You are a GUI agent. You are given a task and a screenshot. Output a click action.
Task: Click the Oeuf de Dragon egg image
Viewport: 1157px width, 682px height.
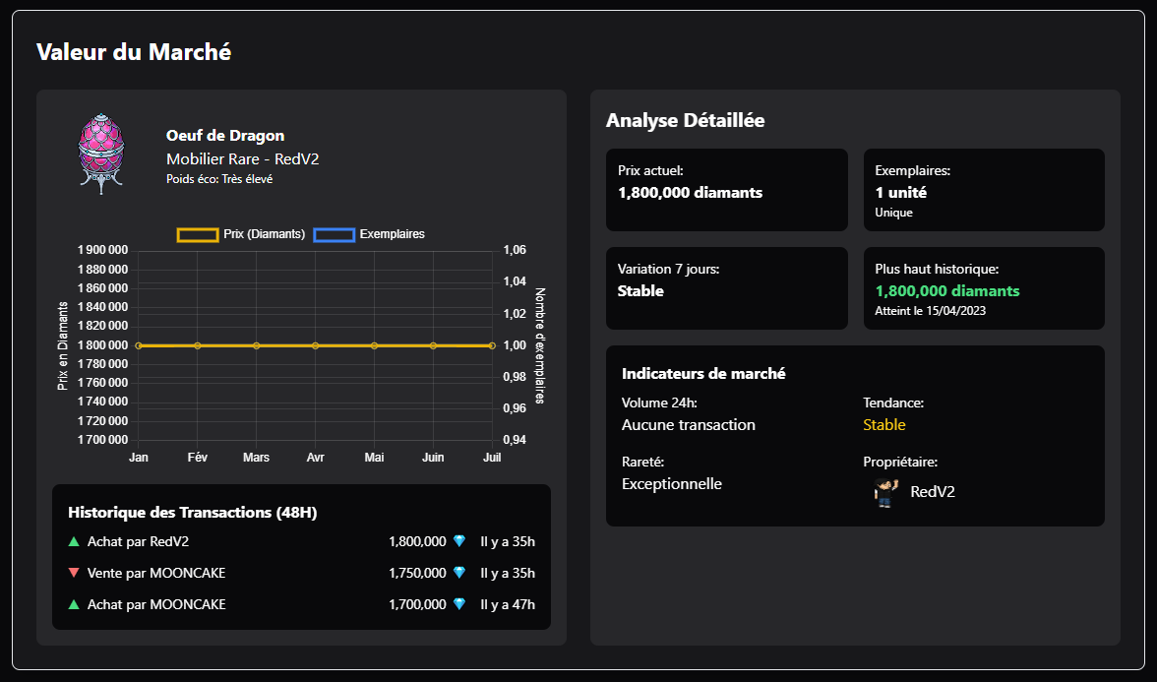coord(101,154)
